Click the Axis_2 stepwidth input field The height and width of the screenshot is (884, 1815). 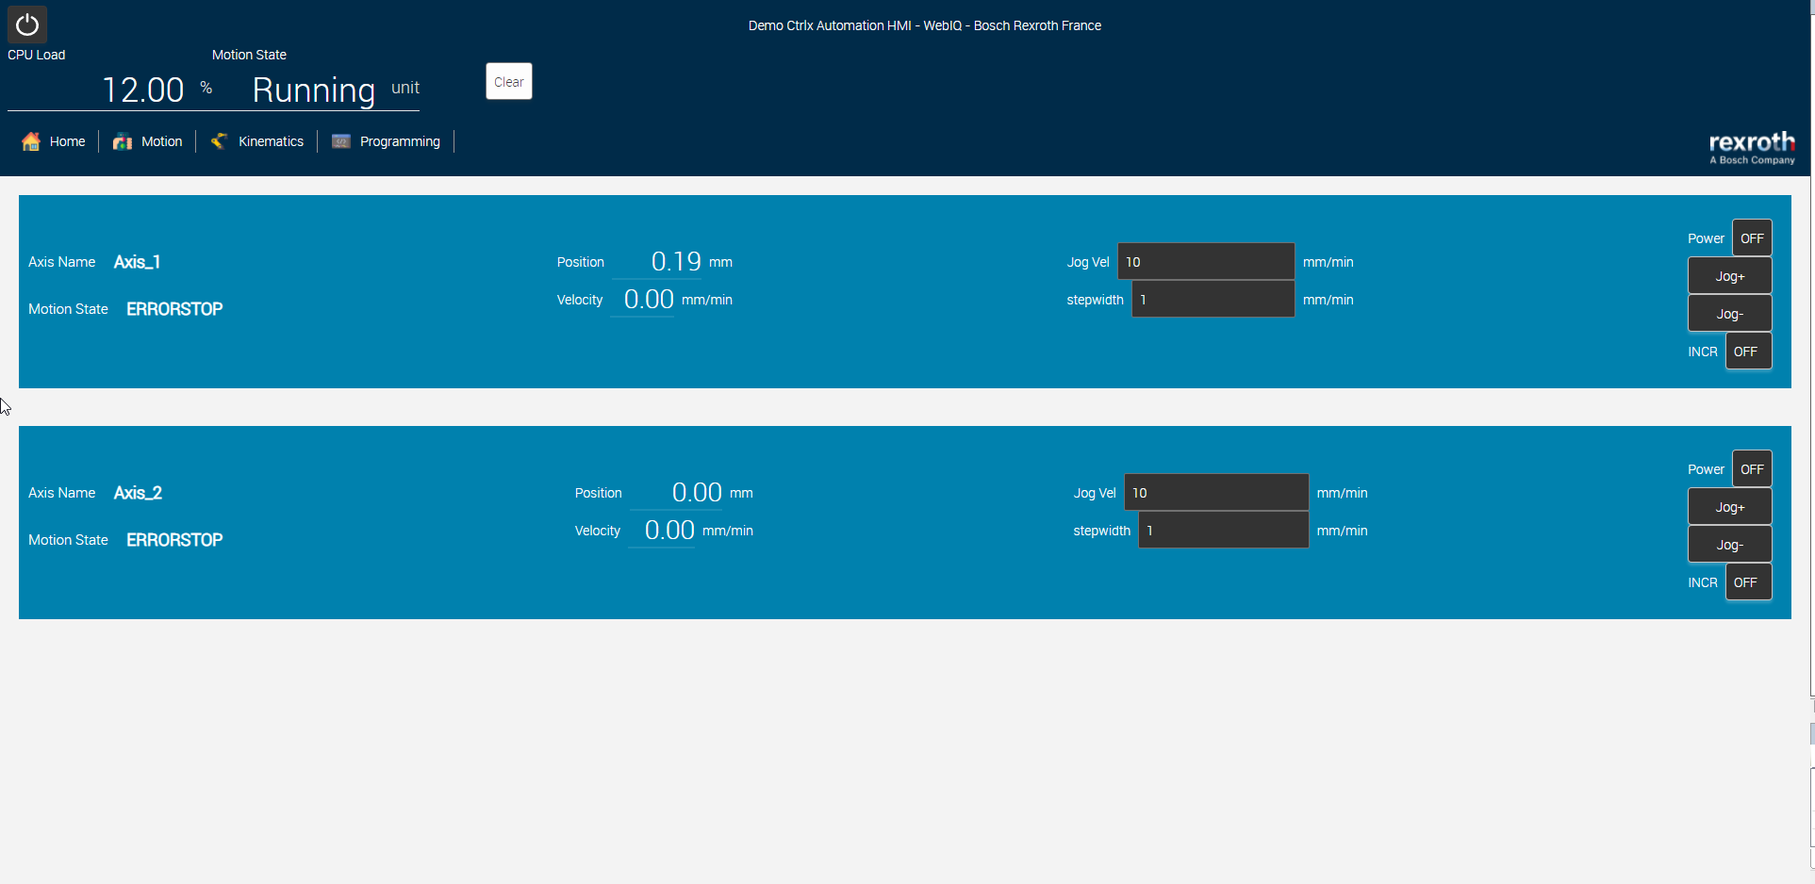pyautogui.click(x=1223, y=531)
